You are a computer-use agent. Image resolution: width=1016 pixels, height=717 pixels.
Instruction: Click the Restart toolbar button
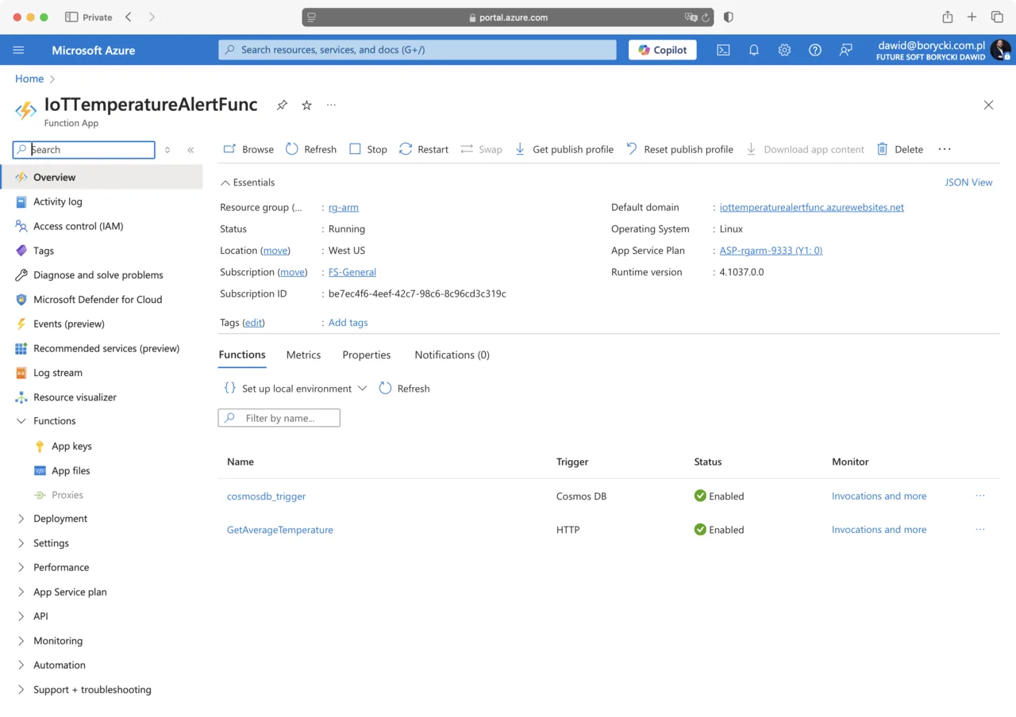click(x=424, y=149)
